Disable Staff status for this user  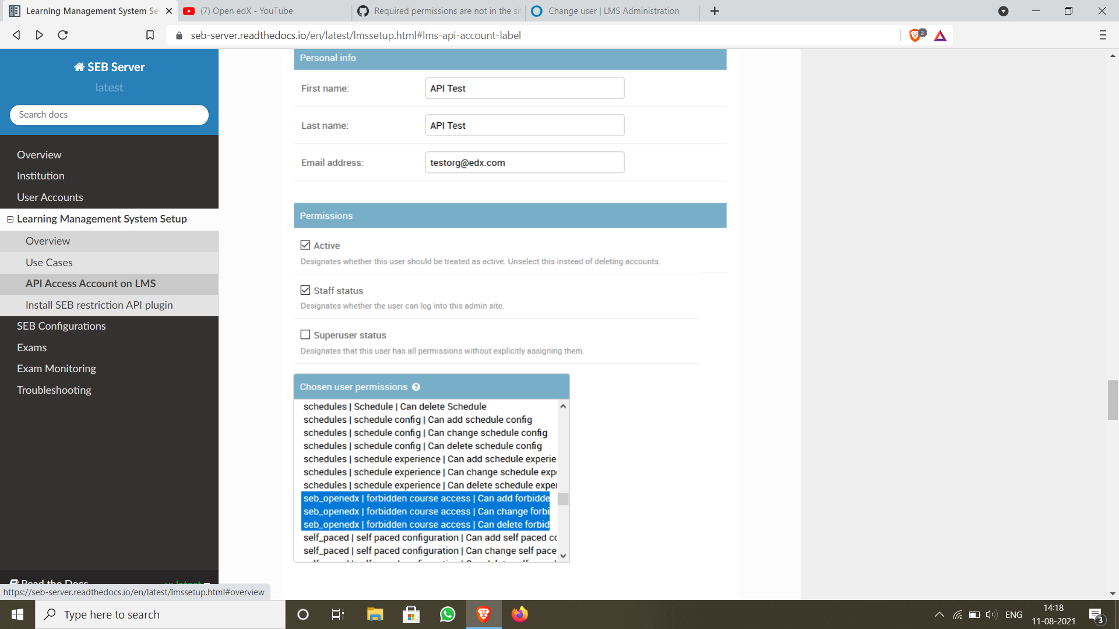[x=305, y=289]
